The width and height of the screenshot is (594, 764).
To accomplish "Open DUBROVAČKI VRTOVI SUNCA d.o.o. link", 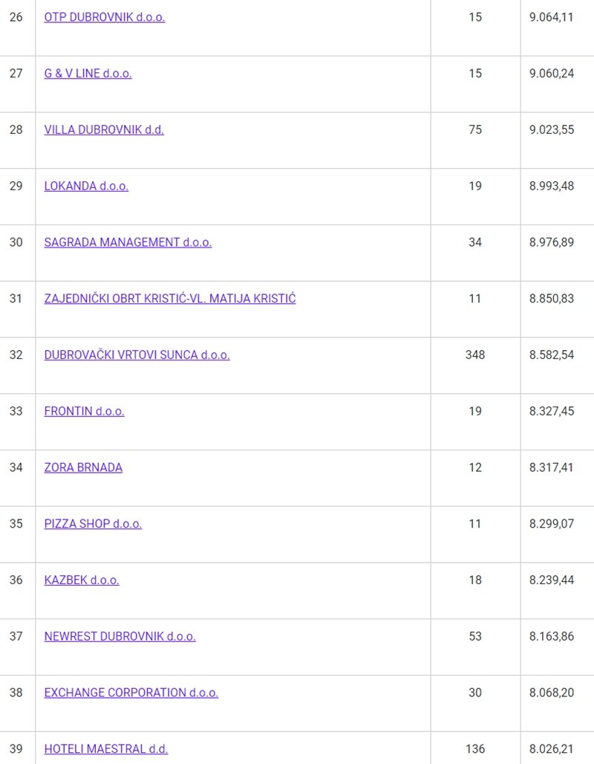I will [137, 355].
